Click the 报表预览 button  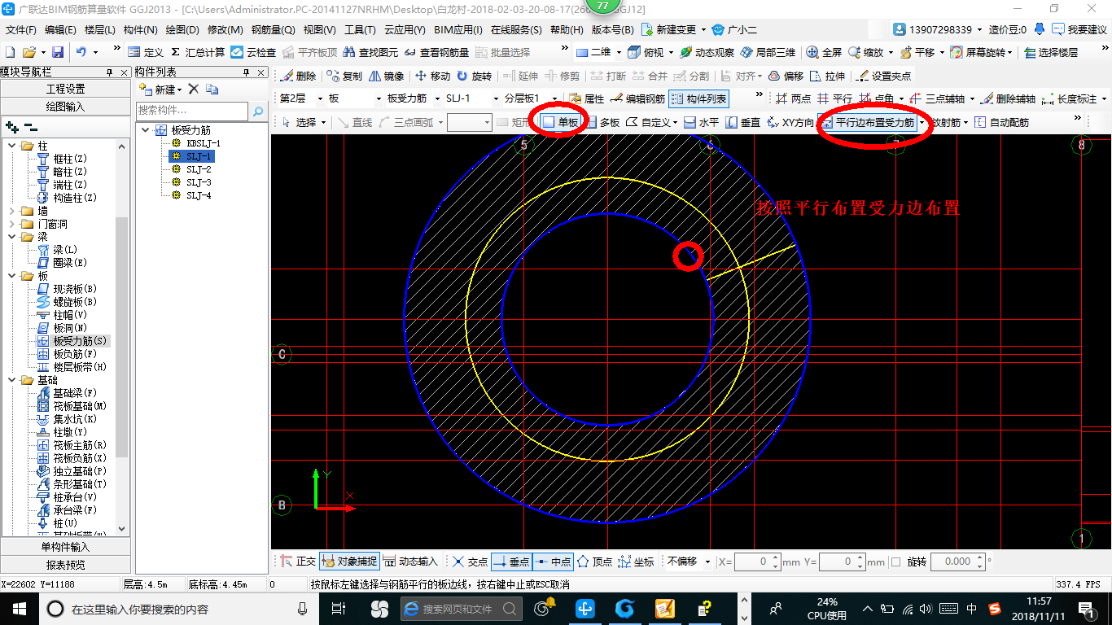point(65,565)
